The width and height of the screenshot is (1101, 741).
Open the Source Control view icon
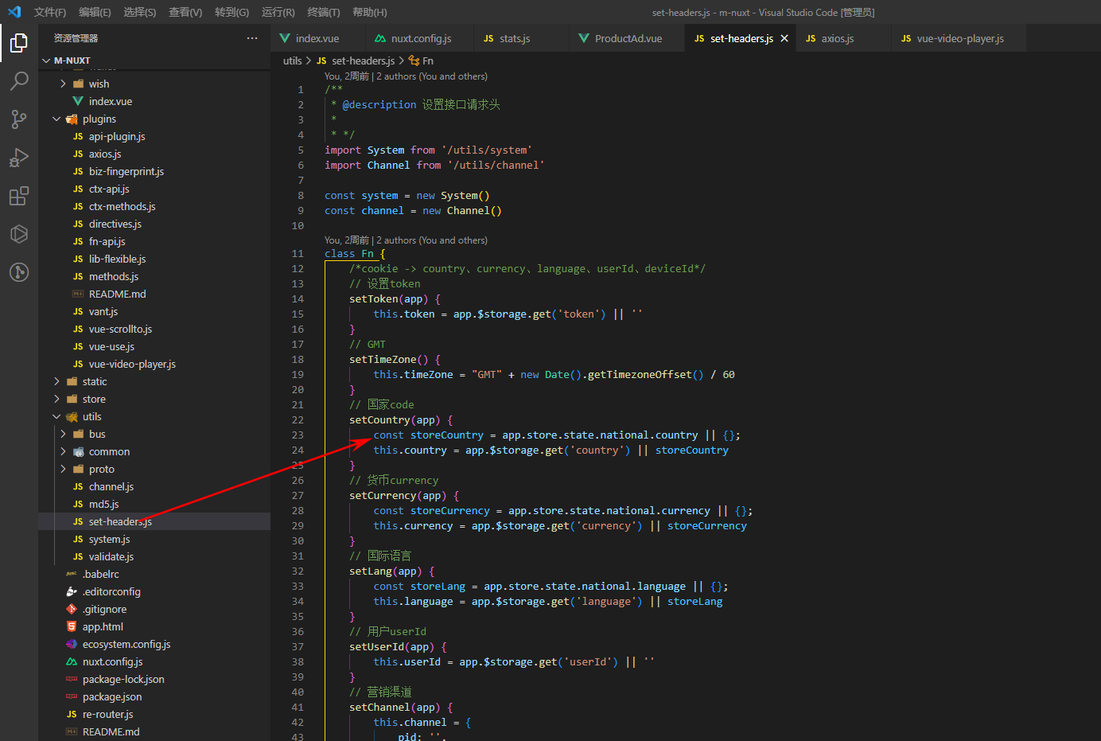coord(19,119)
